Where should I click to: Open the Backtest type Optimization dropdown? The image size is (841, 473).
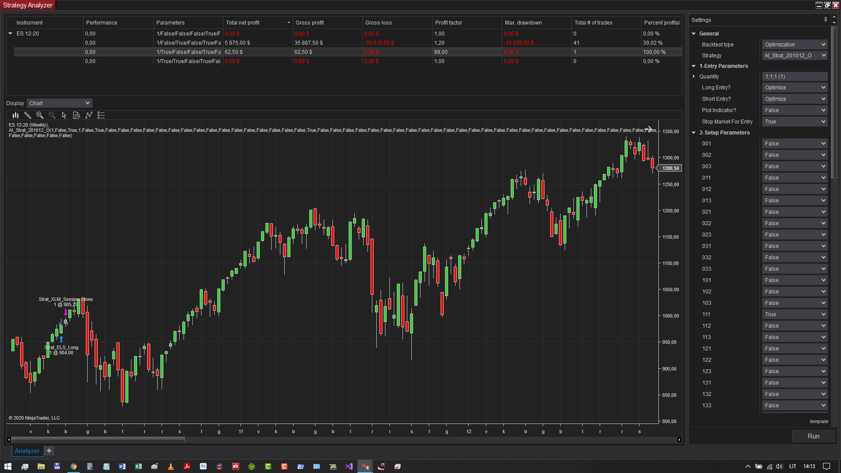click(x=795, y=45)
